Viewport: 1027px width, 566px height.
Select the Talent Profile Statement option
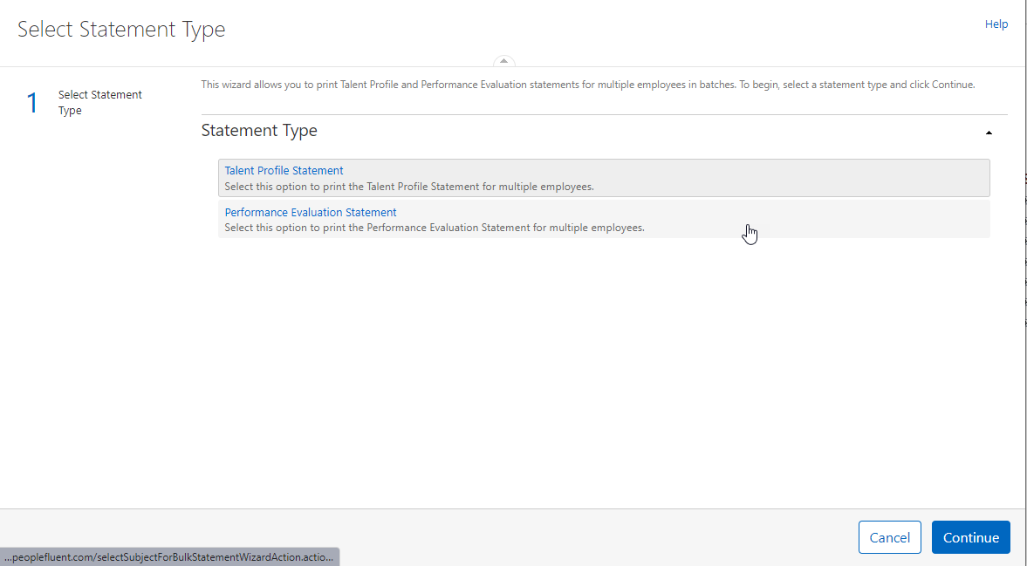click(285, 170)
